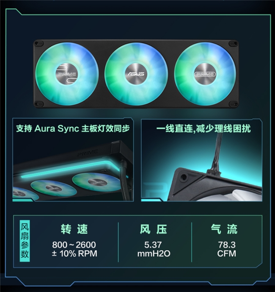Click the bottom-left mounting screw of fan bracket

40,104
